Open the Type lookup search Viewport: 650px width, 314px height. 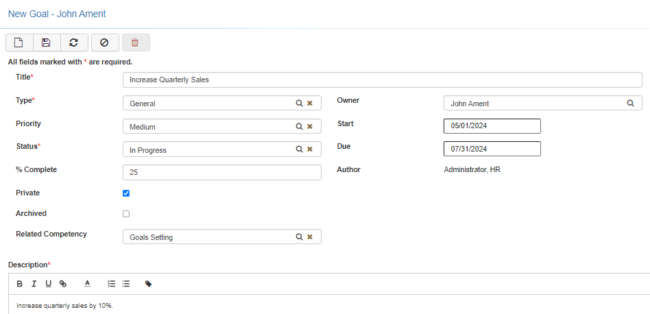(299, 104)
